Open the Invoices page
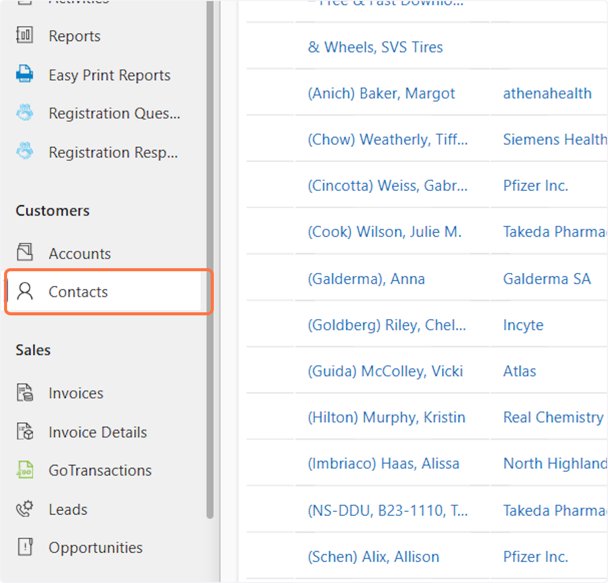The image size is (608, 583). tap(76, 393)
